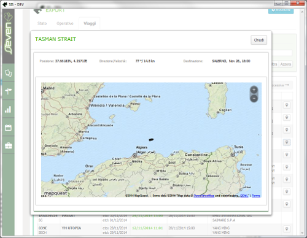Click the ship marker on the map
Screen dimensions: 307x238
[x=151, y=140]
